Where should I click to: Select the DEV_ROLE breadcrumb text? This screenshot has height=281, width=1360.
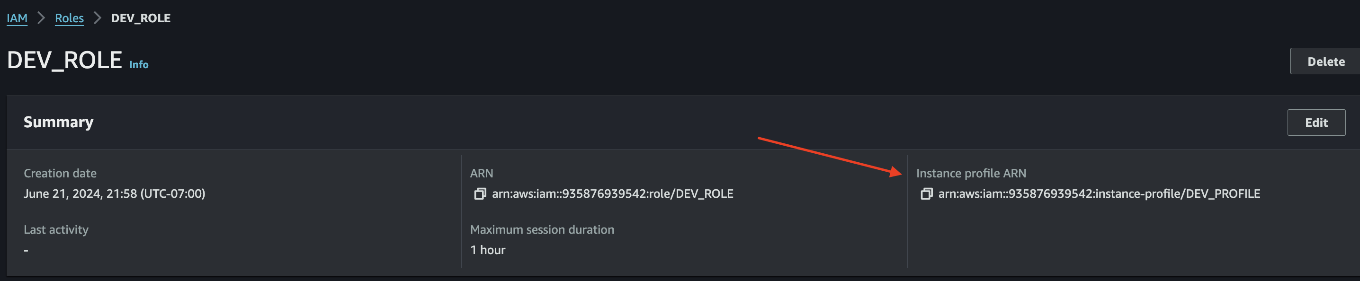(141, 18)
